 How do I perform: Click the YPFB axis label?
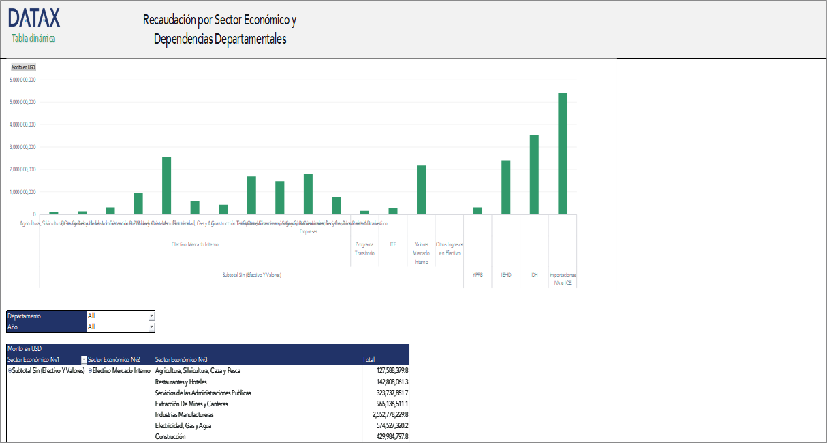pos(478,274)
